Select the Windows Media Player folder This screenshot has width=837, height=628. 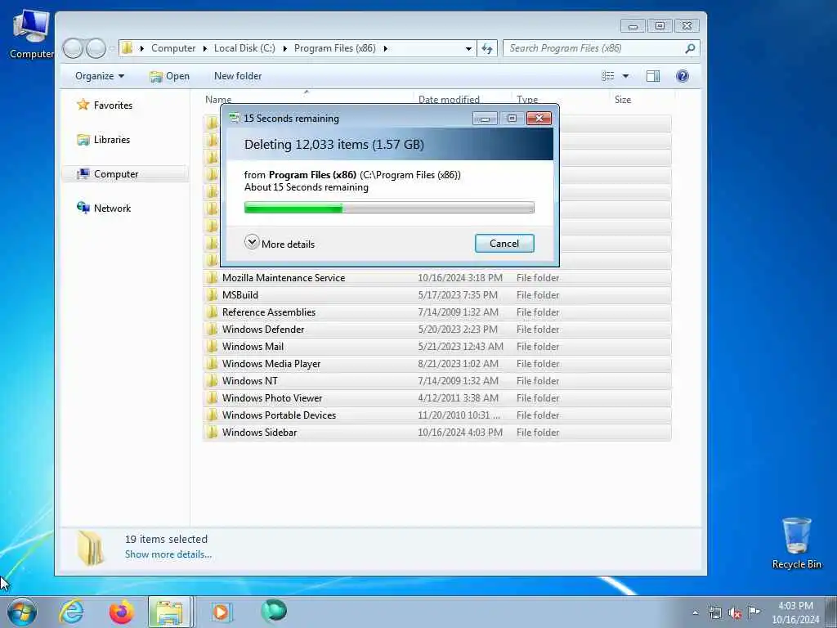(436, 363)
